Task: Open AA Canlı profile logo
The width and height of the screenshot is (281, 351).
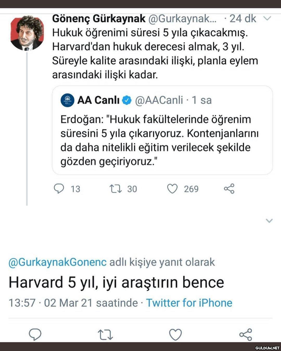Action: coord(67,100)
